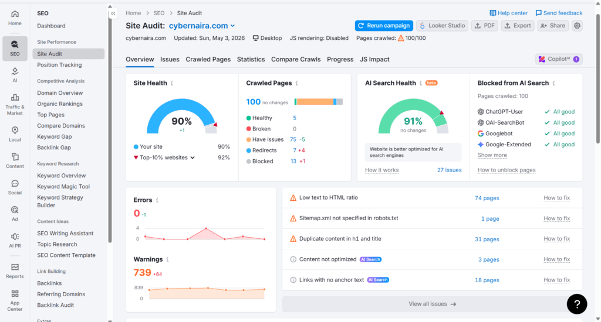The image size is (601, 322).
Task: Open the App Center icon
Action: tap(15, 300)
